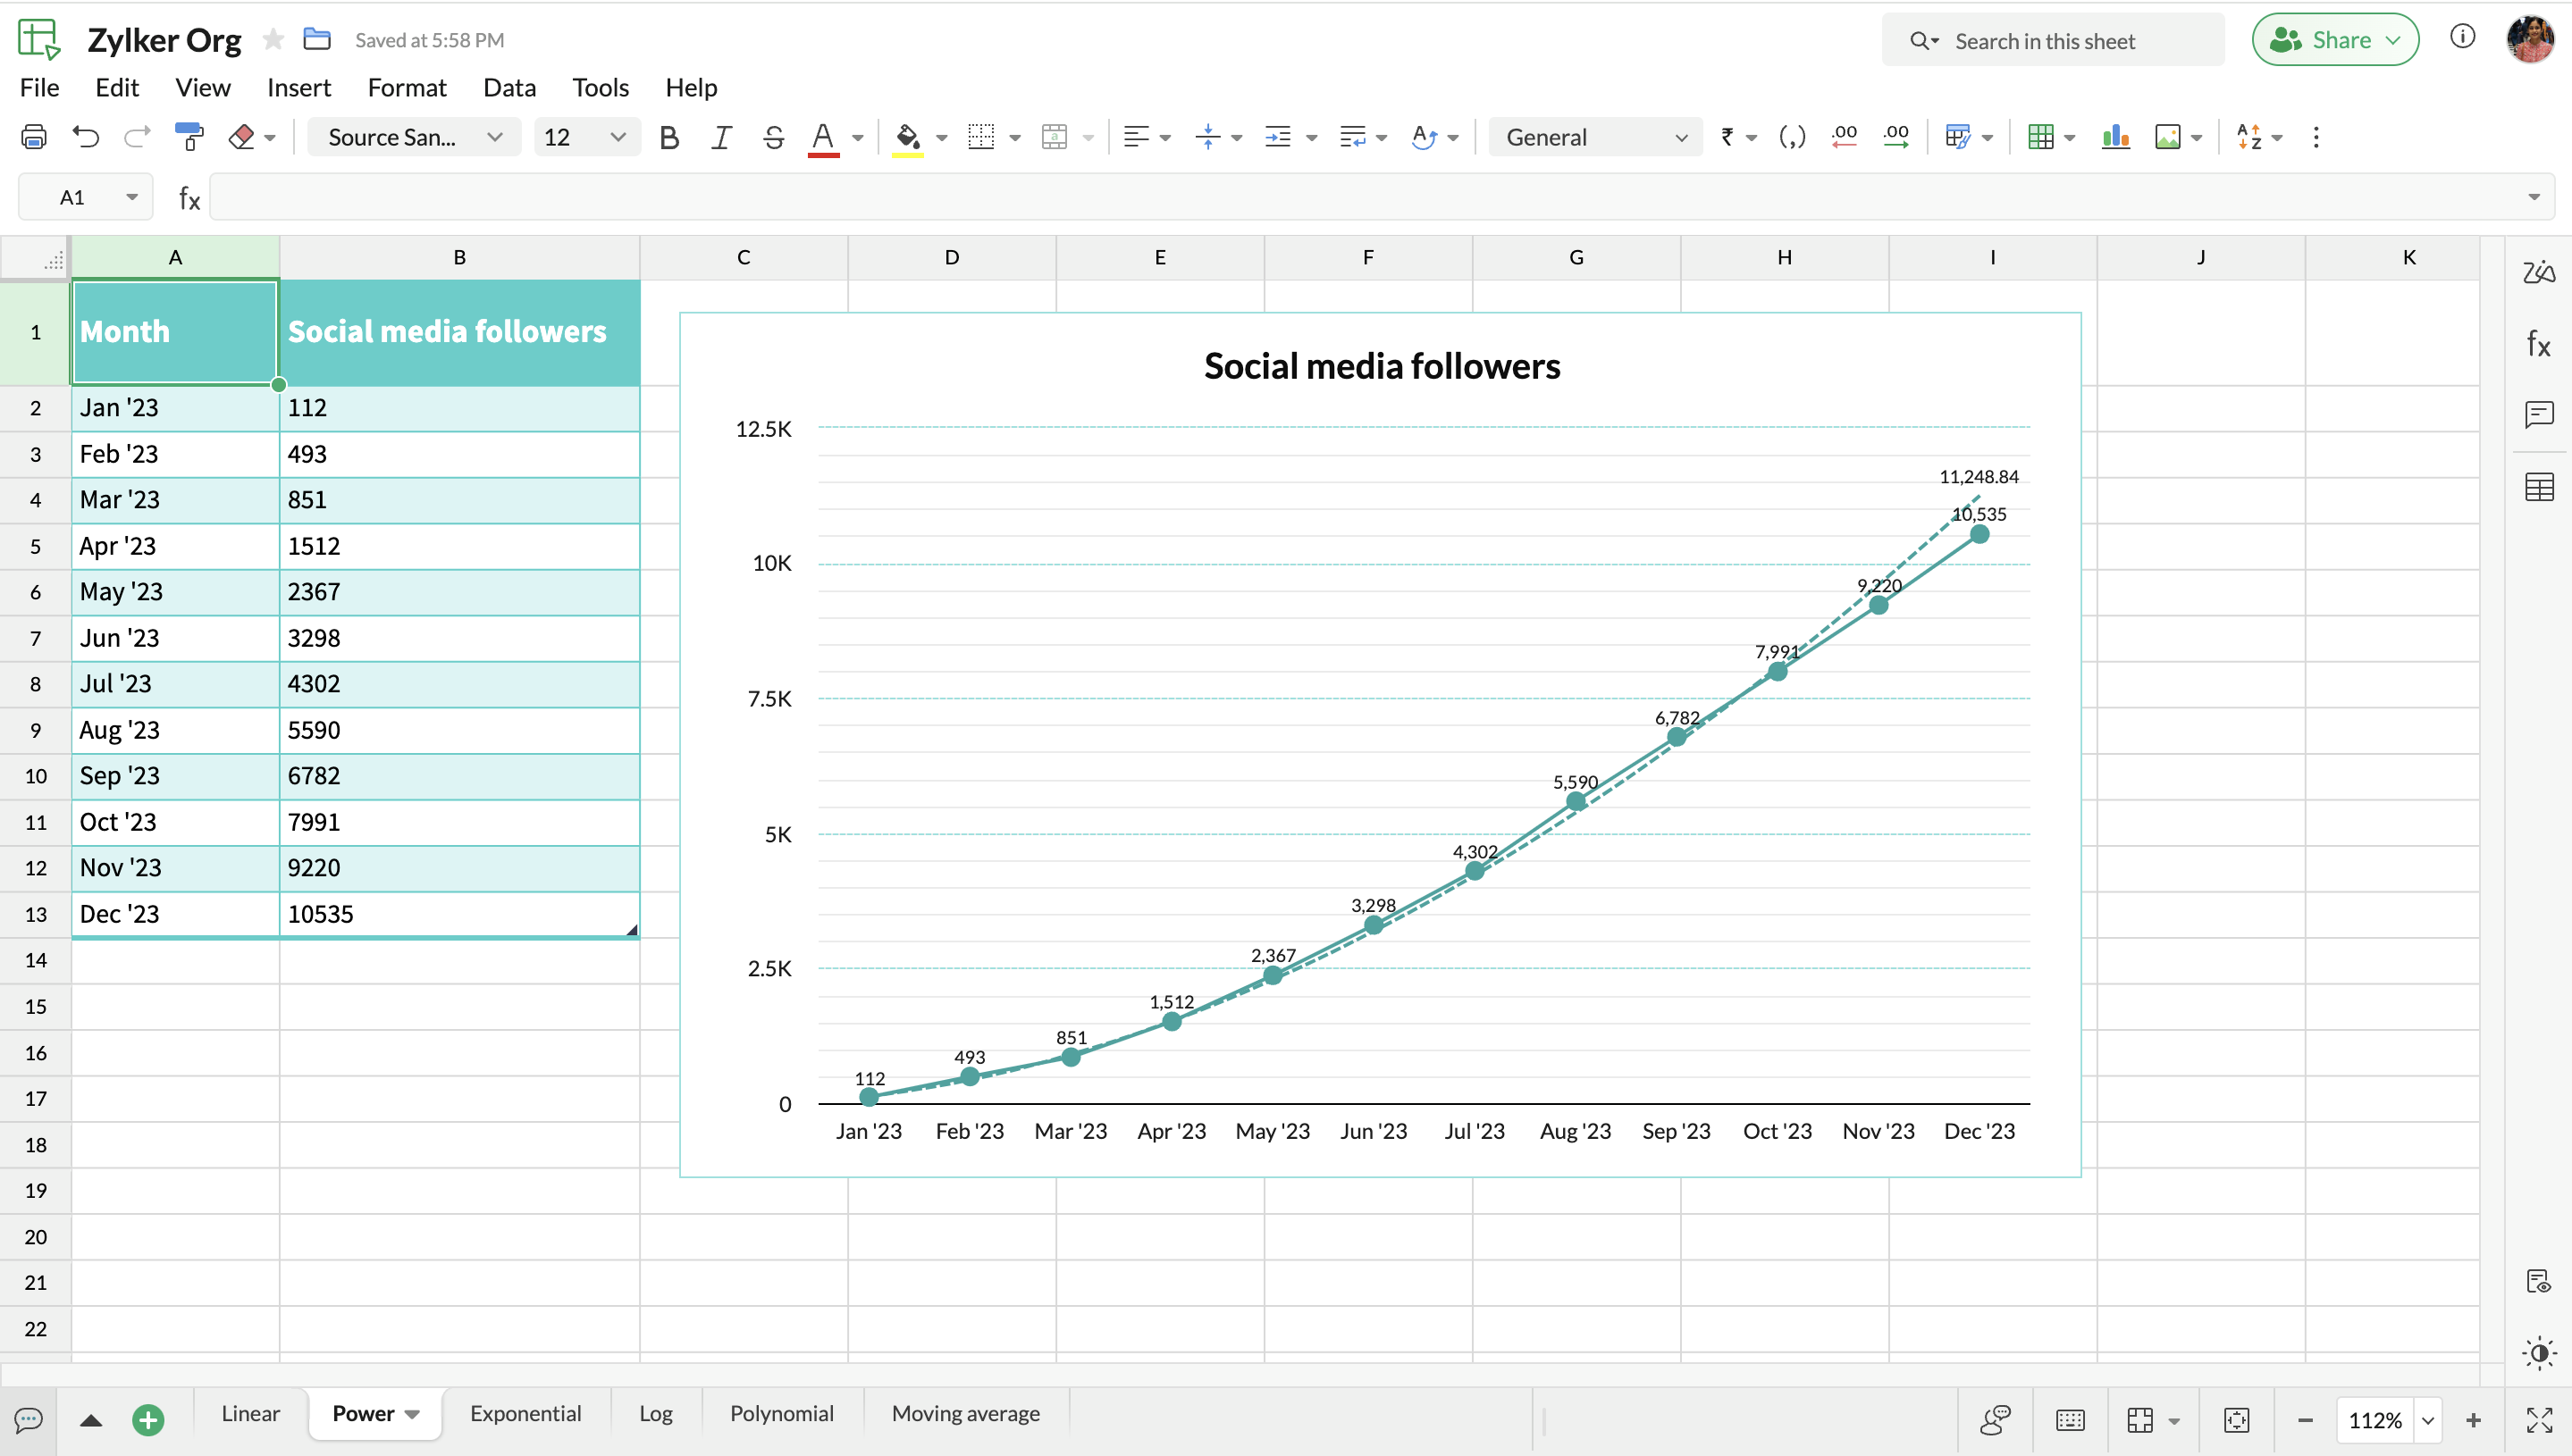Toggle Bold formatting
Image resolution: width=2572 pixels, height=1456 pixels.
pos(669,137)
